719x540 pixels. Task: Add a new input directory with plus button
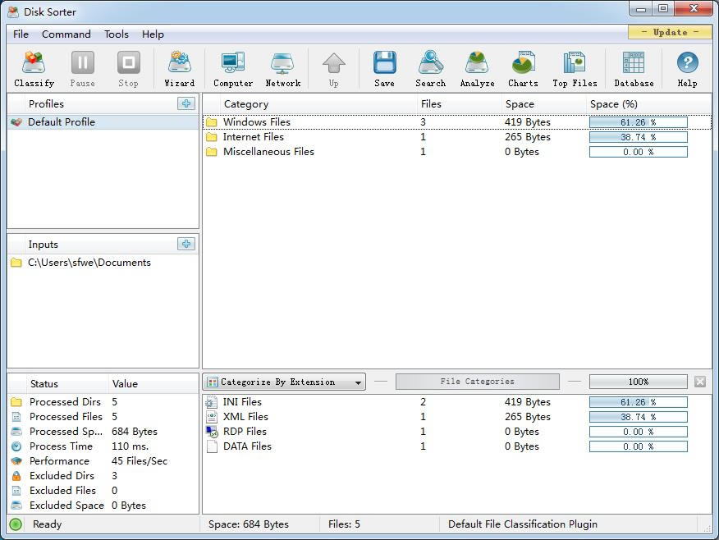[x=186, y=244]
